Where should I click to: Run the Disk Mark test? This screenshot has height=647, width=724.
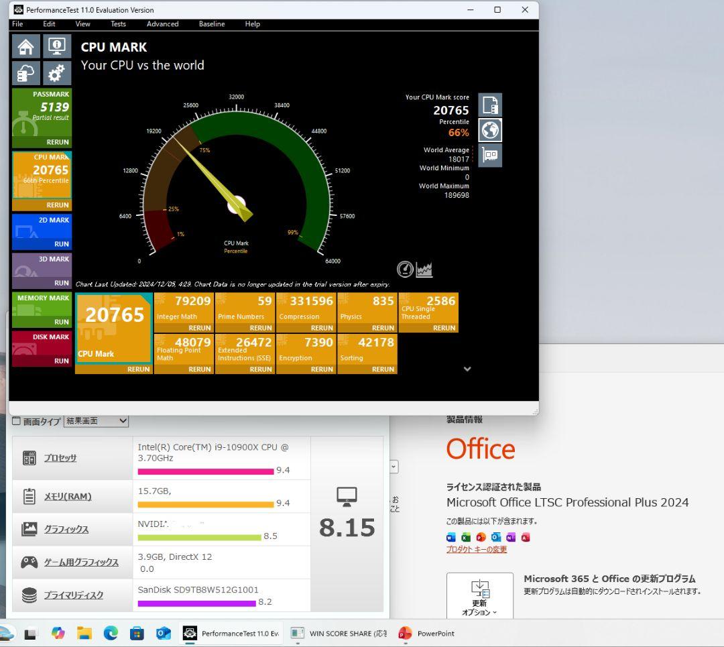coord(62,361)
